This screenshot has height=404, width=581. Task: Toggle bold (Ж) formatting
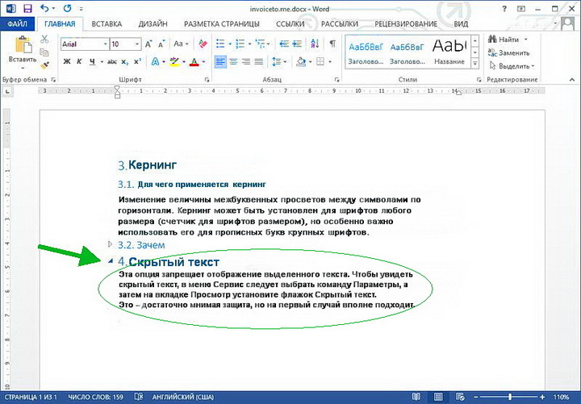68,61
